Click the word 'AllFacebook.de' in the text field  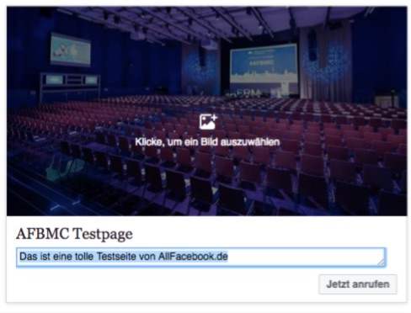(193, 257)
